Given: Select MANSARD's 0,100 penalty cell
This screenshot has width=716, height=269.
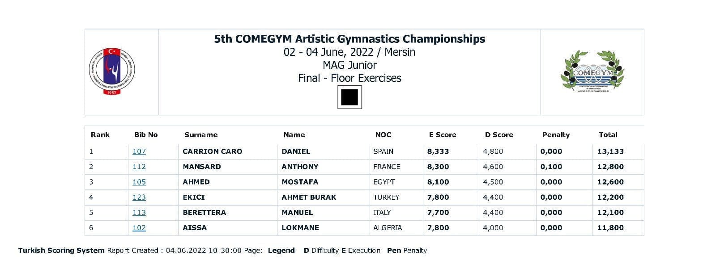Looking at the screenshot, I should (x=564, y=167).
